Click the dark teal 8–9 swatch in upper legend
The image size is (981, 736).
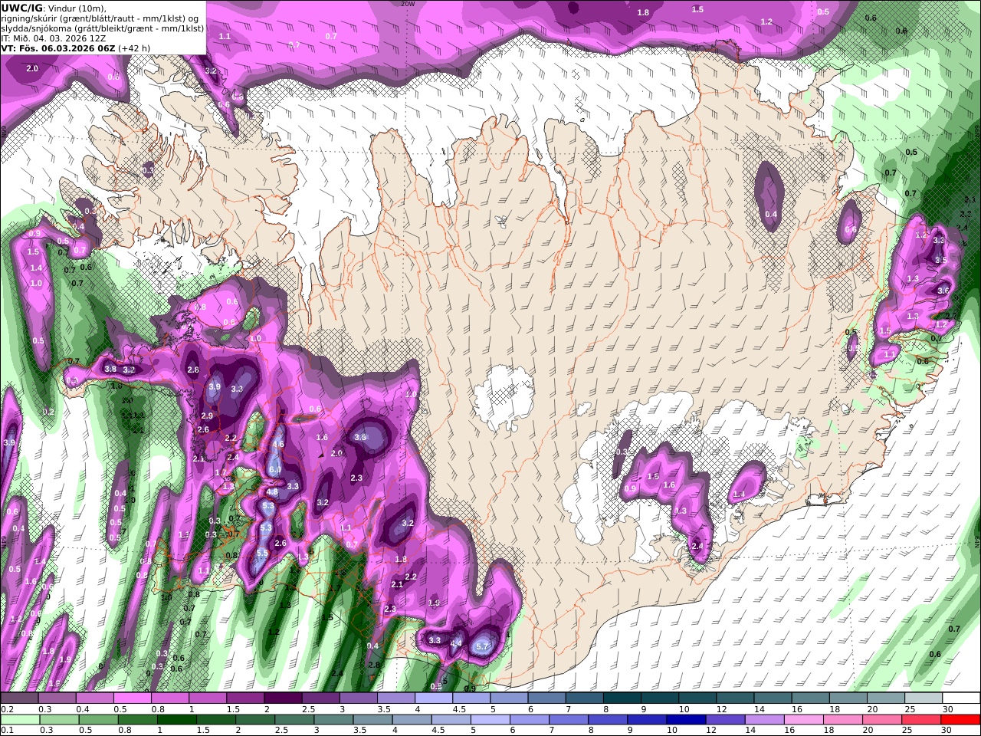pos(622,698)
